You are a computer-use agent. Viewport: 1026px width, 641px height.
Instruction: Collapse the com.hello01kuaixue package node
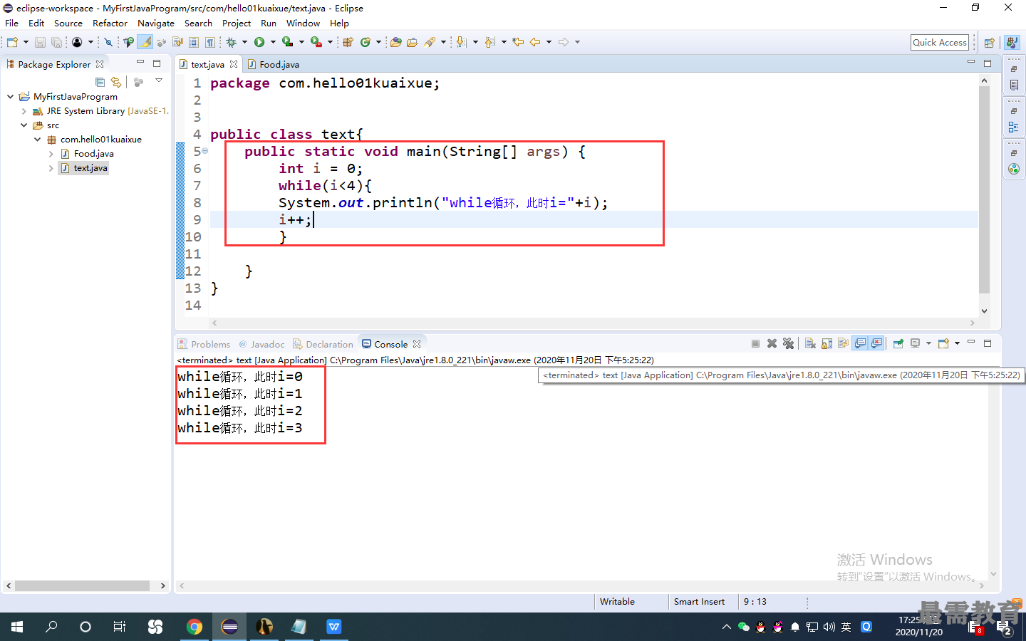pos(37,139)
